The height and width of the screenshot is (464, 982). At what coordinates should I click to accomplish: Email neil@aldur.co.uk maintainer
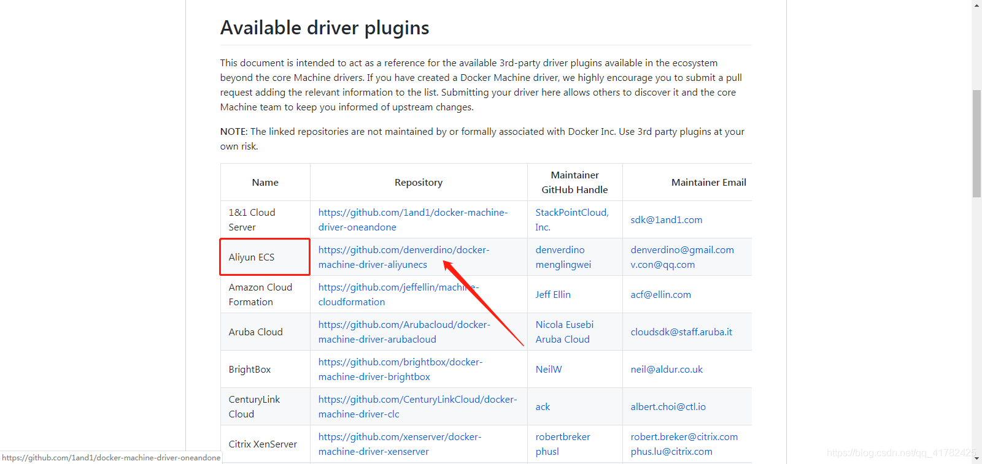[x=667, y=369]
